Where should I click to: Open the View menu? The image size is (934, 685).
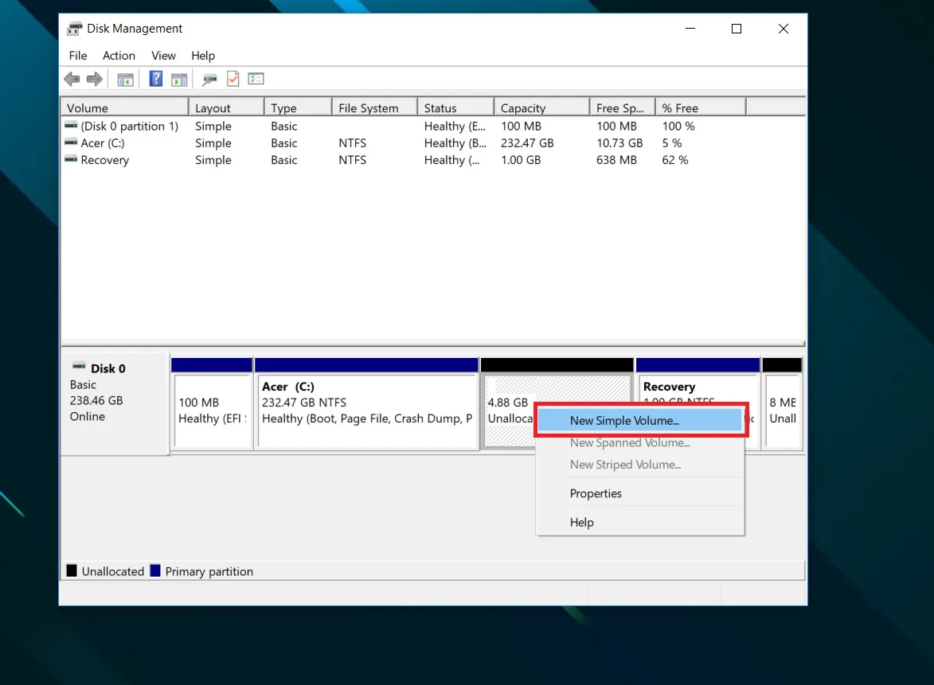pyautogui.click(x=163, y=56)
